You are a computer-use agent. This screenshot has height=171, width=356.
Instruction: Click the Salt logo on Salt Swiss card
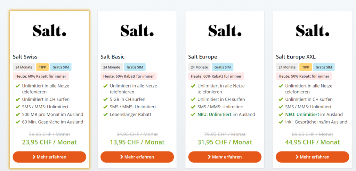(49, 30)
